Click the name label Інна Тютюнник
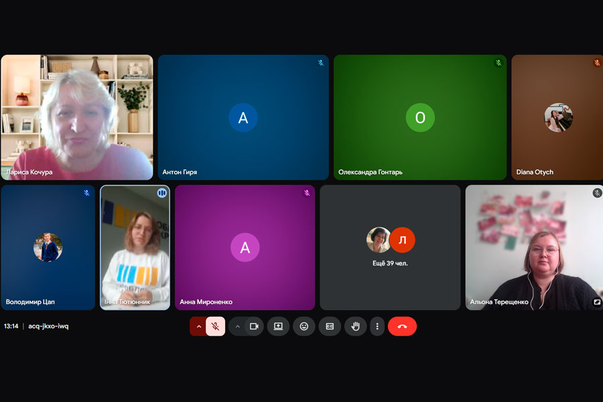603x402 pixels. click(127, 302)
